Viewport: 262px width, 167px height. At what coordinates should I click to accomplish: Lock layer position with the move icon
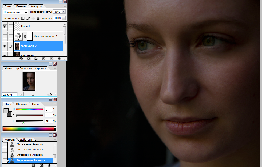click(33, 18)
